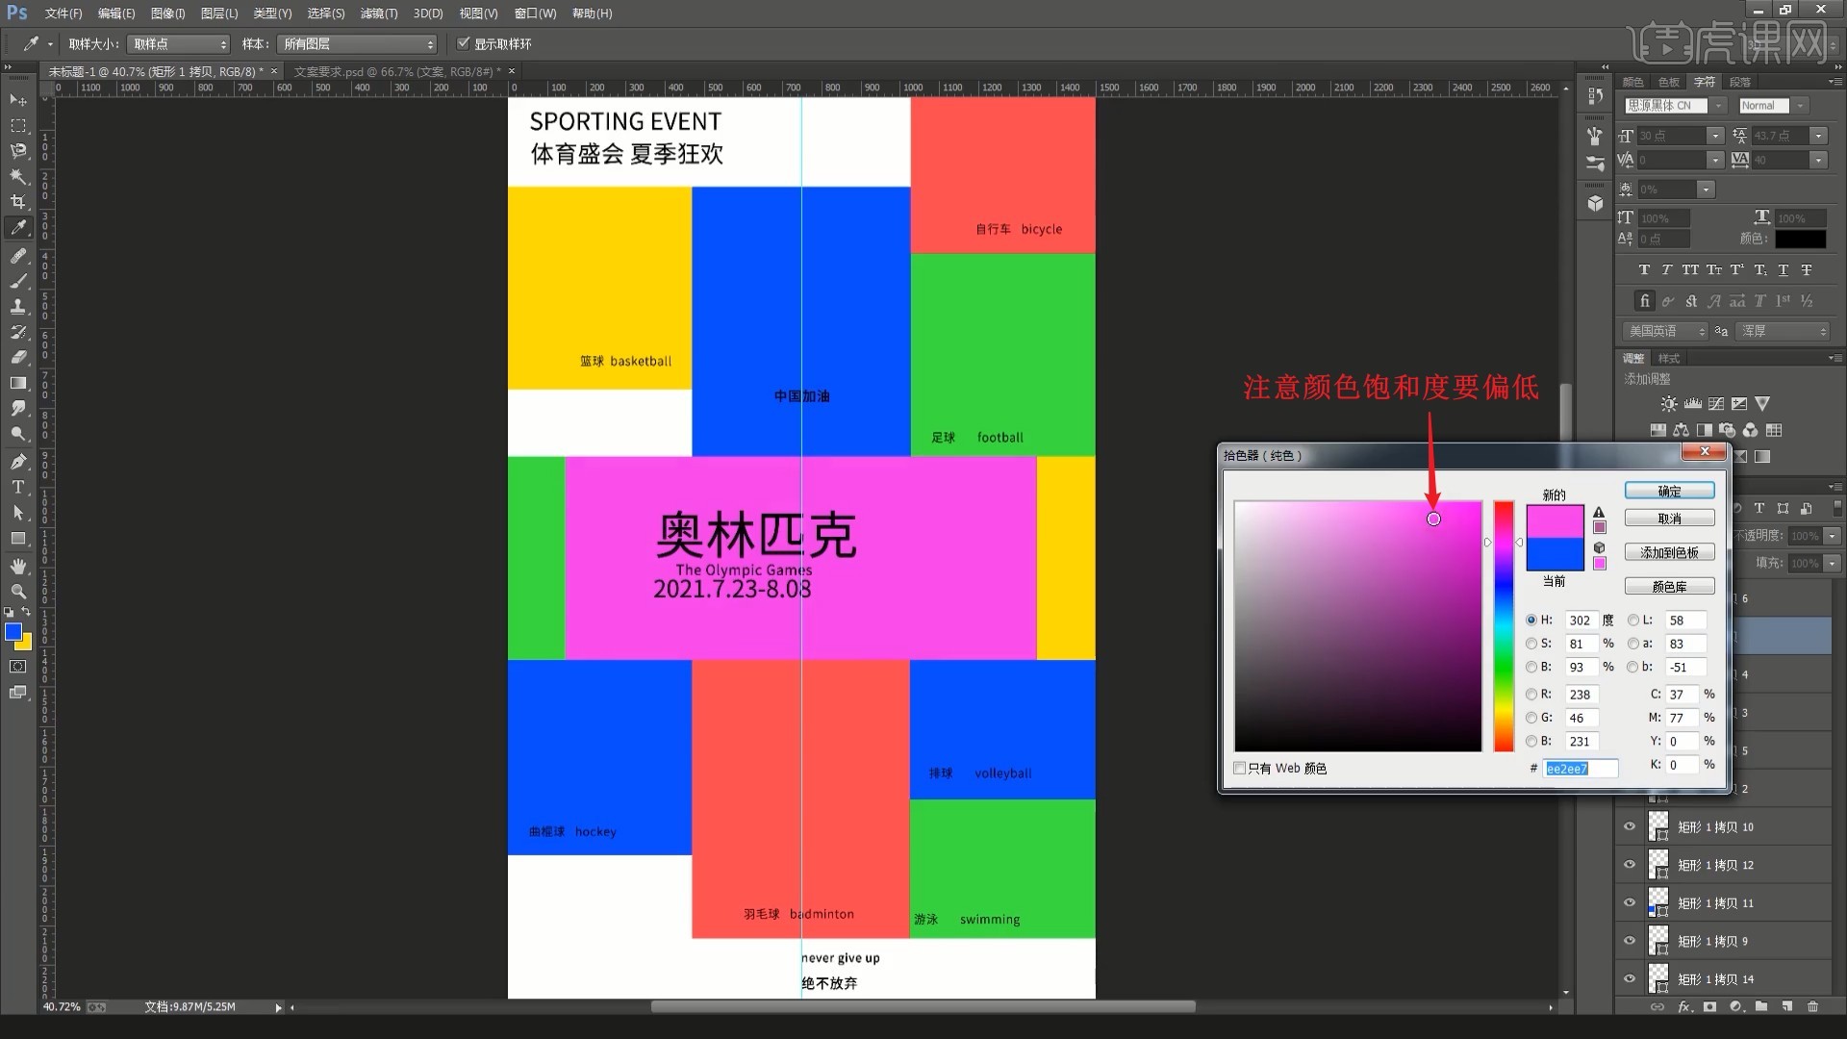This screenshot has width=1847, height=1039.
Task: Add a Curves adjustment
Action: click(x=1716, y=404)
